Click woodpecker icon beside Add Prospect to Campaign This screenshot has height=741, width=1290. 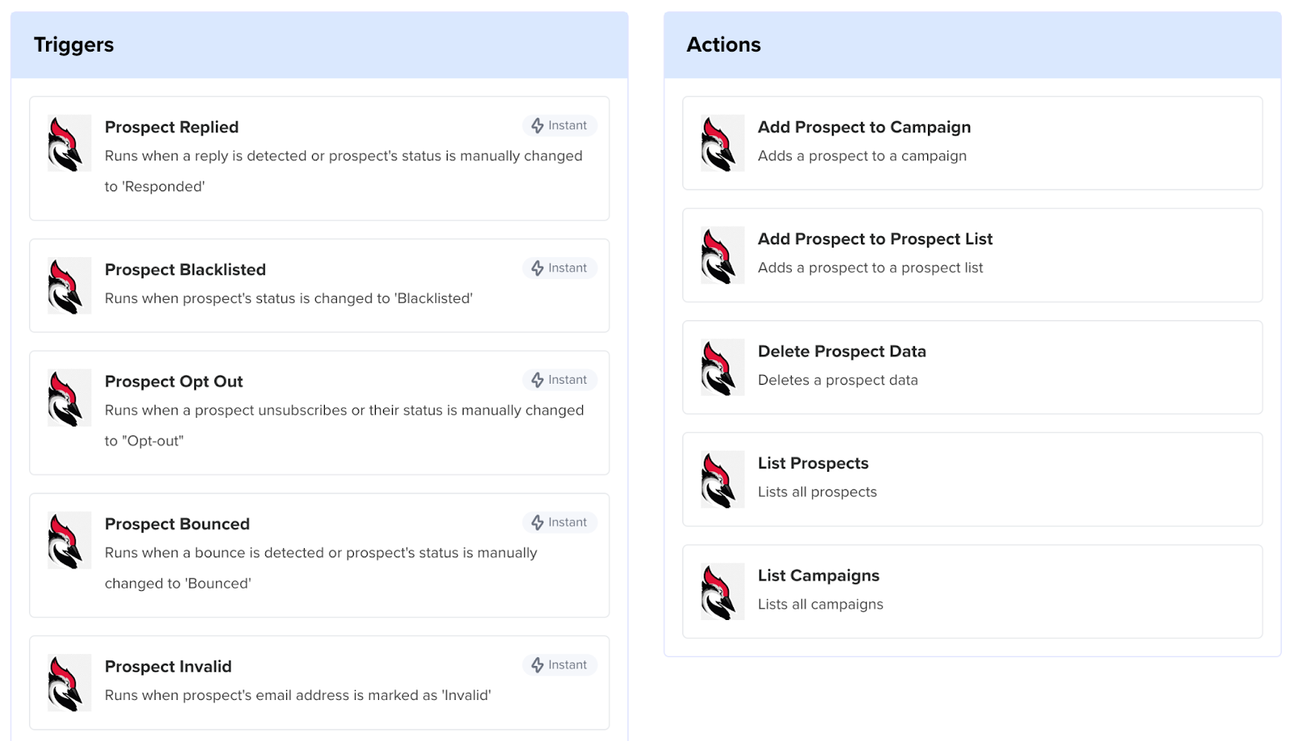(722, 144)
